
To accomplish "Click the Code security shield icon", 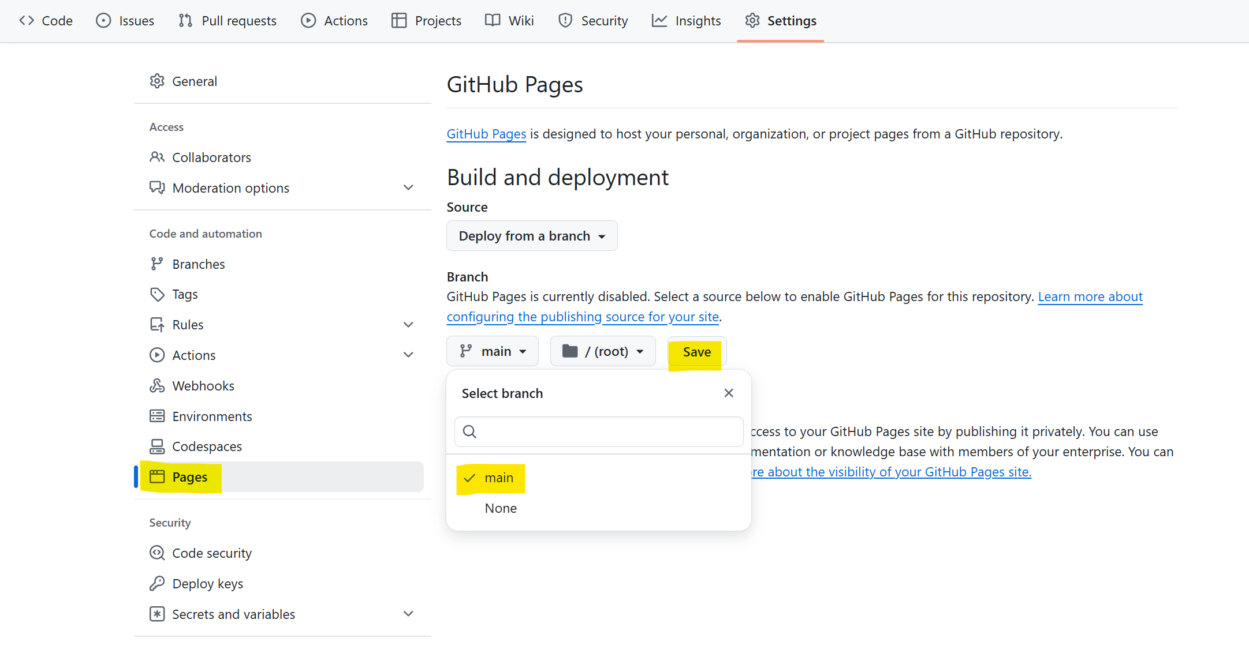I will click(157, 553).
